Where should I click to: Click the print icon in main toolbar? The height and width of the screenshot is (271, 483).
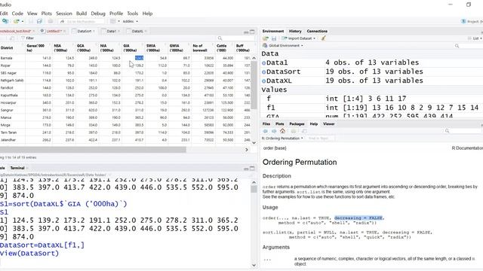coord(51,21)
